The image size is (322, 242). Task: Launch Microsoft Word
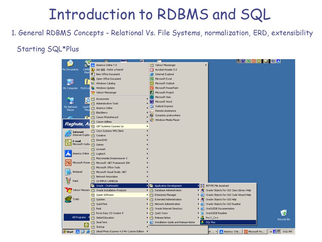(178, 102)
